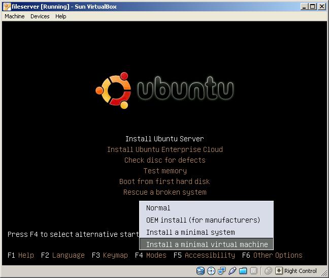Choose Install a minimal system

[x=207, y=232]
